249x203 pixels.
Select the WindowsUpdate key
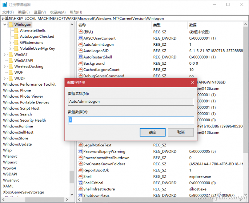coord(17,144)
